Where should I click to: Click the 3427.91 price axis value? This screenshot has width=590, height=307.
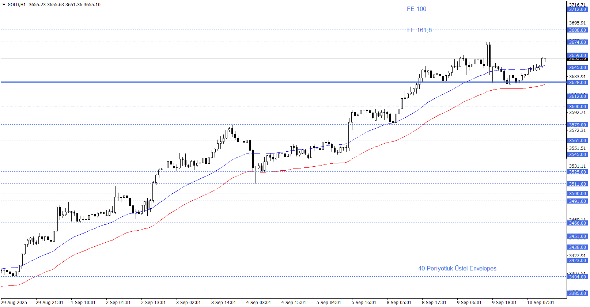click(577, 256)
